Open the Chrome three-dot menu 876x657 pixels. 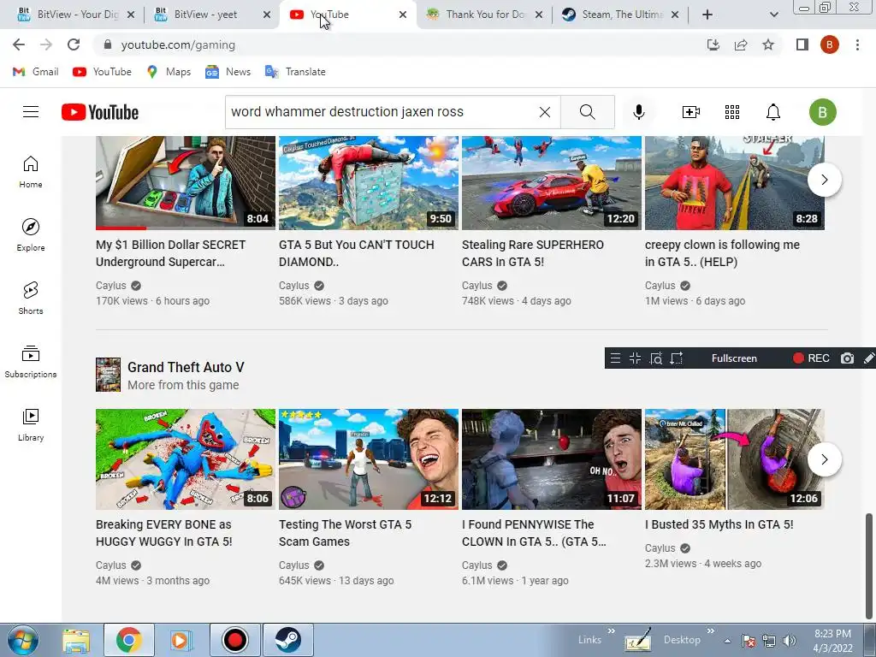[x=857, y=44]
